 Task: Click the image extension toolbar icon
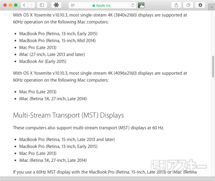(x=141, y=5)
